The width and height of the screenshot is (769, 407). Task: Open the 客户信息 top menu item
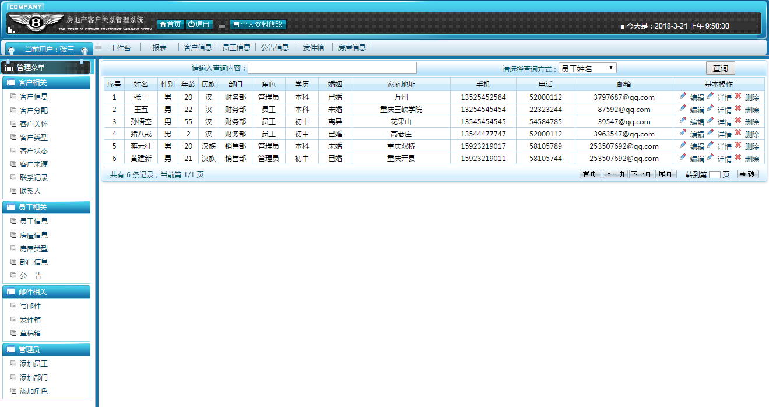[x=198, y=48]
